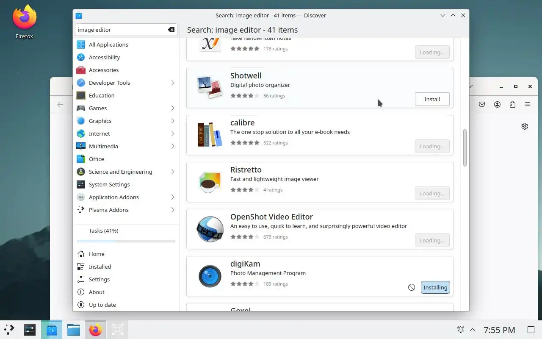Show hidden system tray icons

click(473, 330)
